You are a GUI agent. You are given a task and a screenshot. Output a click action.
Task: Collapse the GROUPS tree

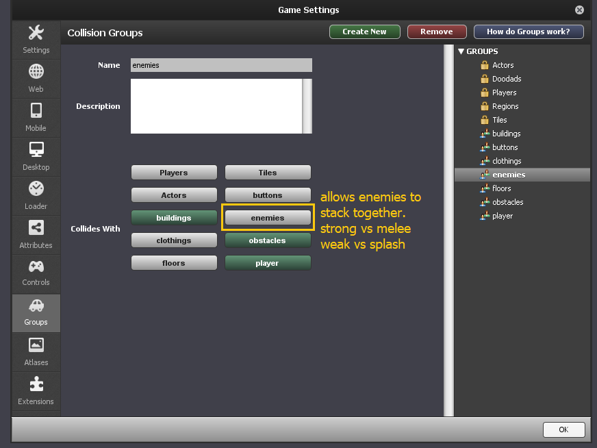[461, 51]
